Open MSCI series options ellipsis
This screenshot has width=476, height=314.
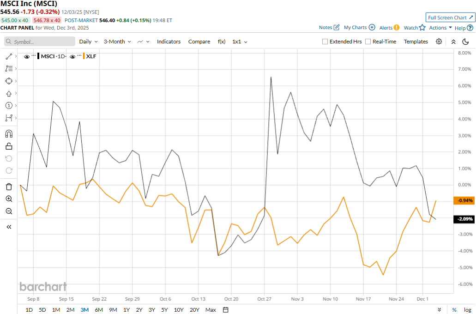click(x=34, y=56)
